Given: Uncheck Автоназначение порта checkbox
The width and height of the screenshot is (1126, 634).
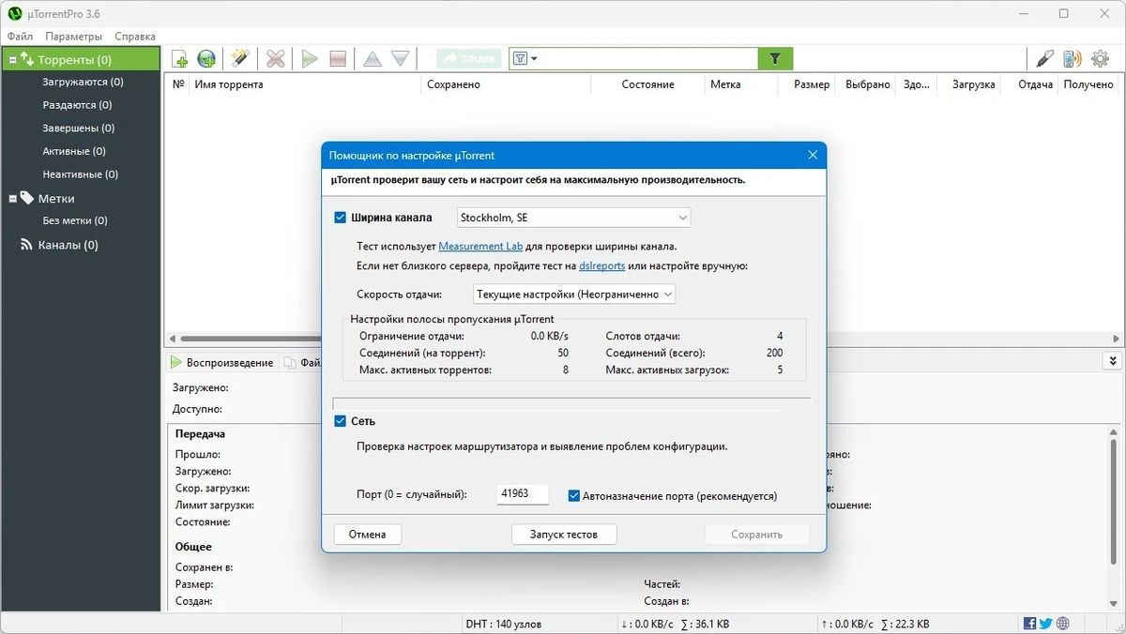Looking at the screenshot, I should click(x=574, y=495).
